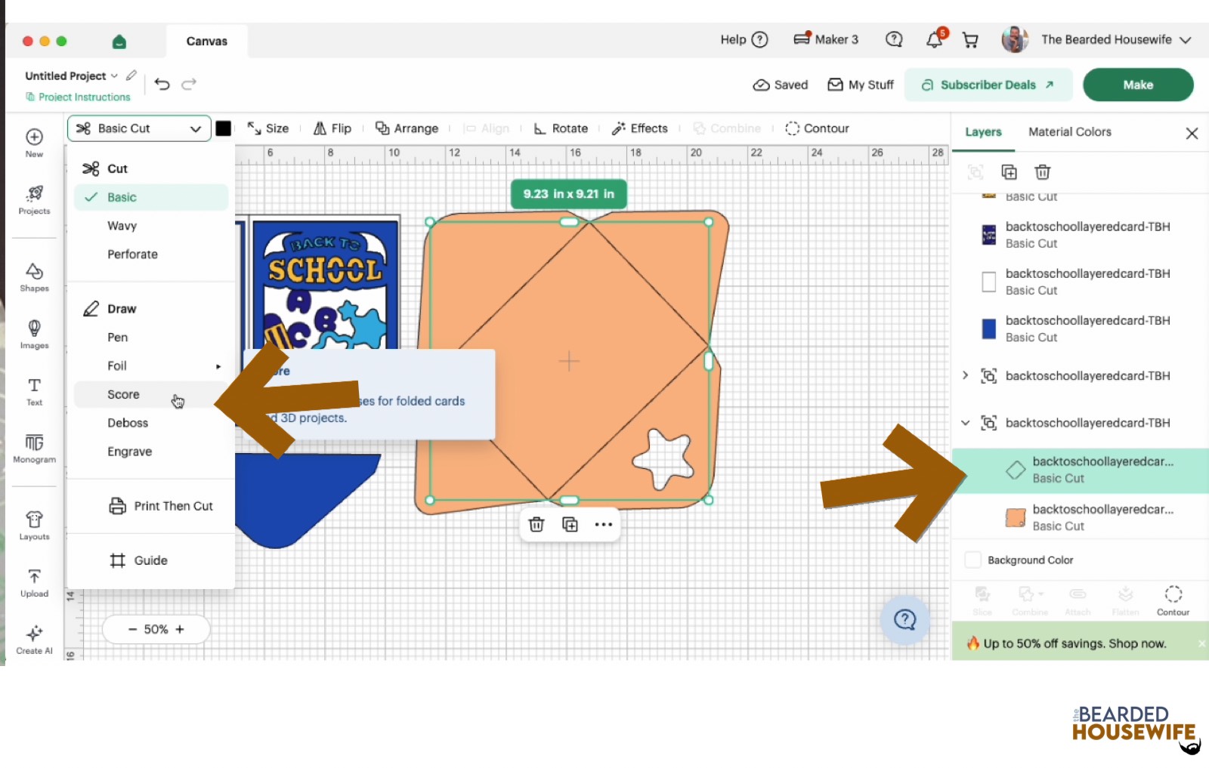Click the Upload icon
The image size is (1209, 768).
pos(34,582)
